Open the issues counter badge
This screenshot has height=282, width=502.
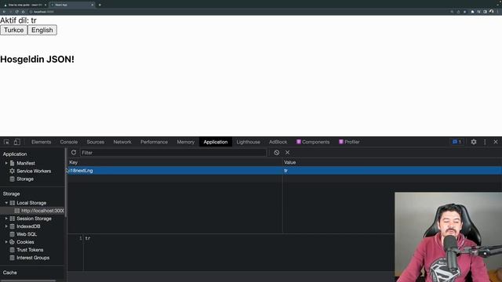(x=457, y=142)
